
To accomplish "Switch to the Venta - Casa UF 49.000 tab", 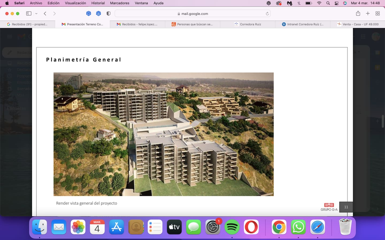I will [358, 24].
